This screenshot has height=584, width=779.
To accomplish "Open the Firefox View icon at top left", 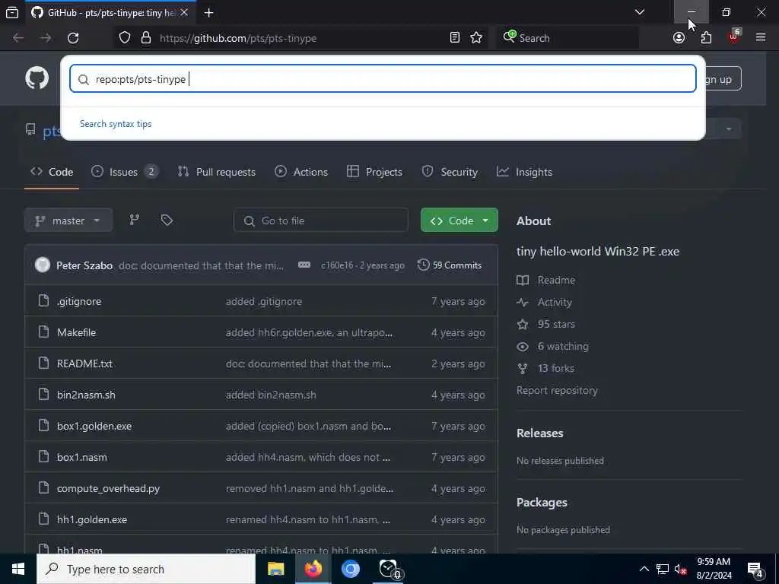I will click(x=12, y=12).
